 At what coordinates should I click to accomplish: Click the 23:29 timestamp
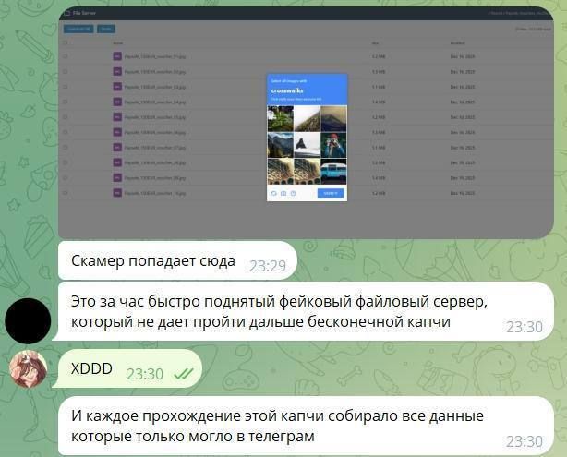coord(268,266)
